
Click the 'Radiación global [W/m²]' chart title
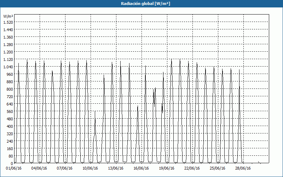coord(145,4)
